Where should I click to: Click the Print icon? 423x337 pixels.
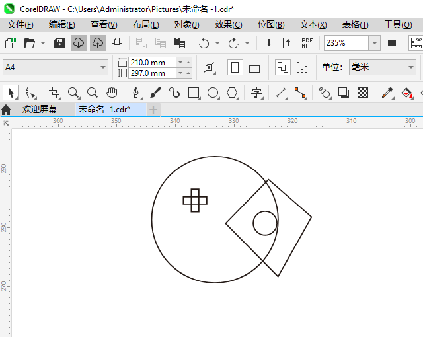pos(117,43)
